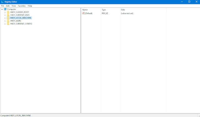Click the Registry Editor title bar icon
The image size is (200, 117).
click(x=2, y=2)
